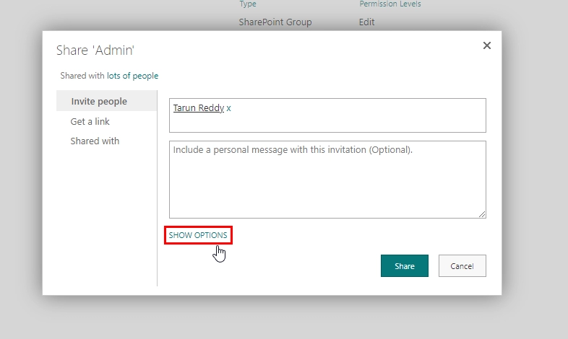Open the Shared with tab

tap(95, 141)
